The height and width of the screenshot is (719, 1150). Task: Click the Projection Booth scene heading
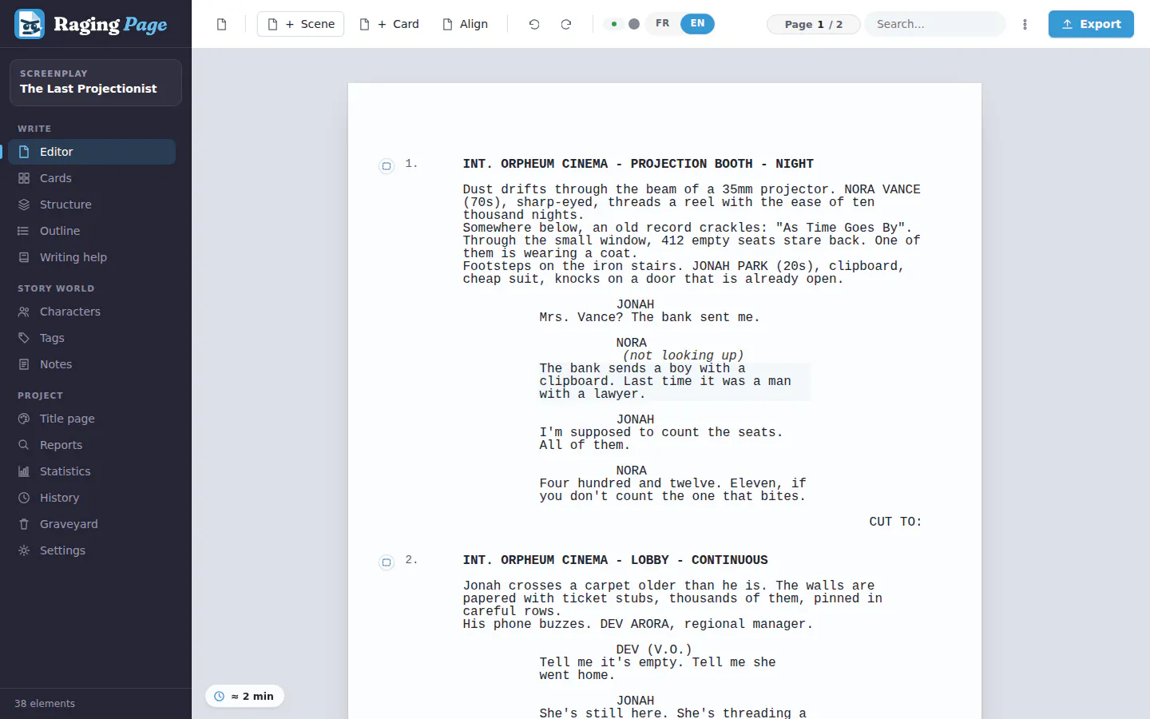(x=638, y=164)
